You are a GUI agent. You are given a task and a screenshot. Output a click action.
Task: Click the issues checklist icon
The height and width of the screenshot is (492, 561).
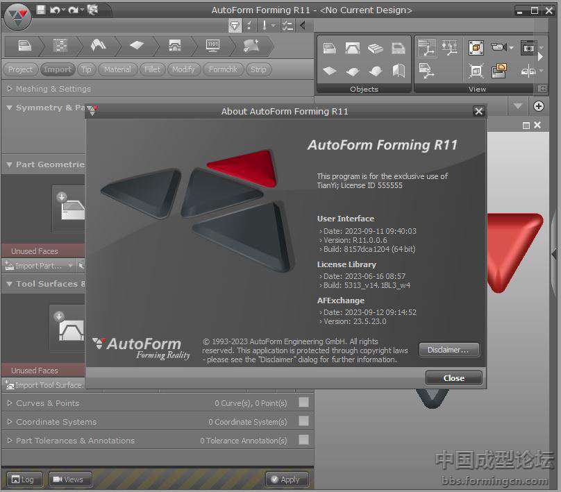(x=287, y=26)
